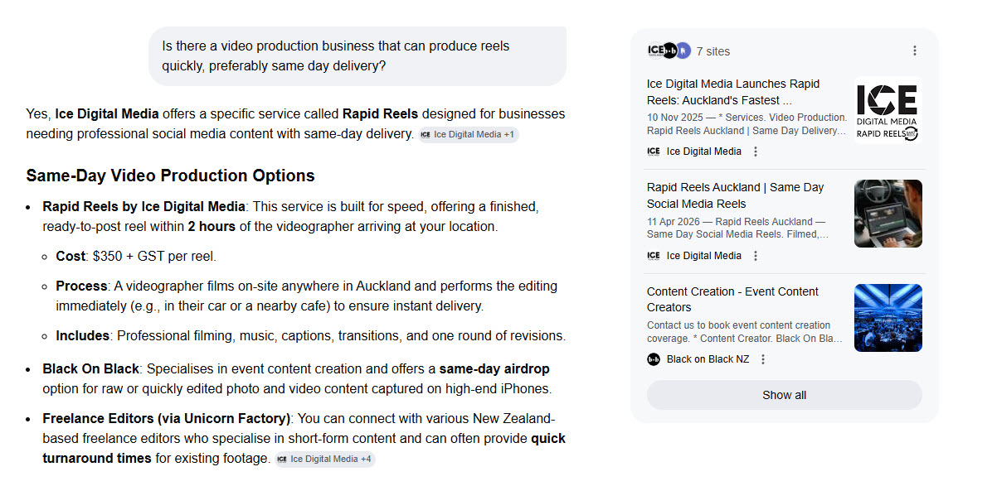Click the three-dot icon on the first source card
Image resolution: width=997 pixels, height=486 pixels.
(x=756, y=152)
